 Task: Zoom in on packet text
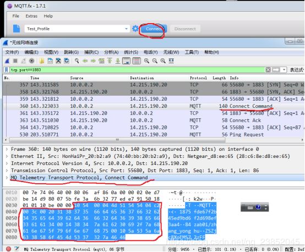[x=146, y=61]
